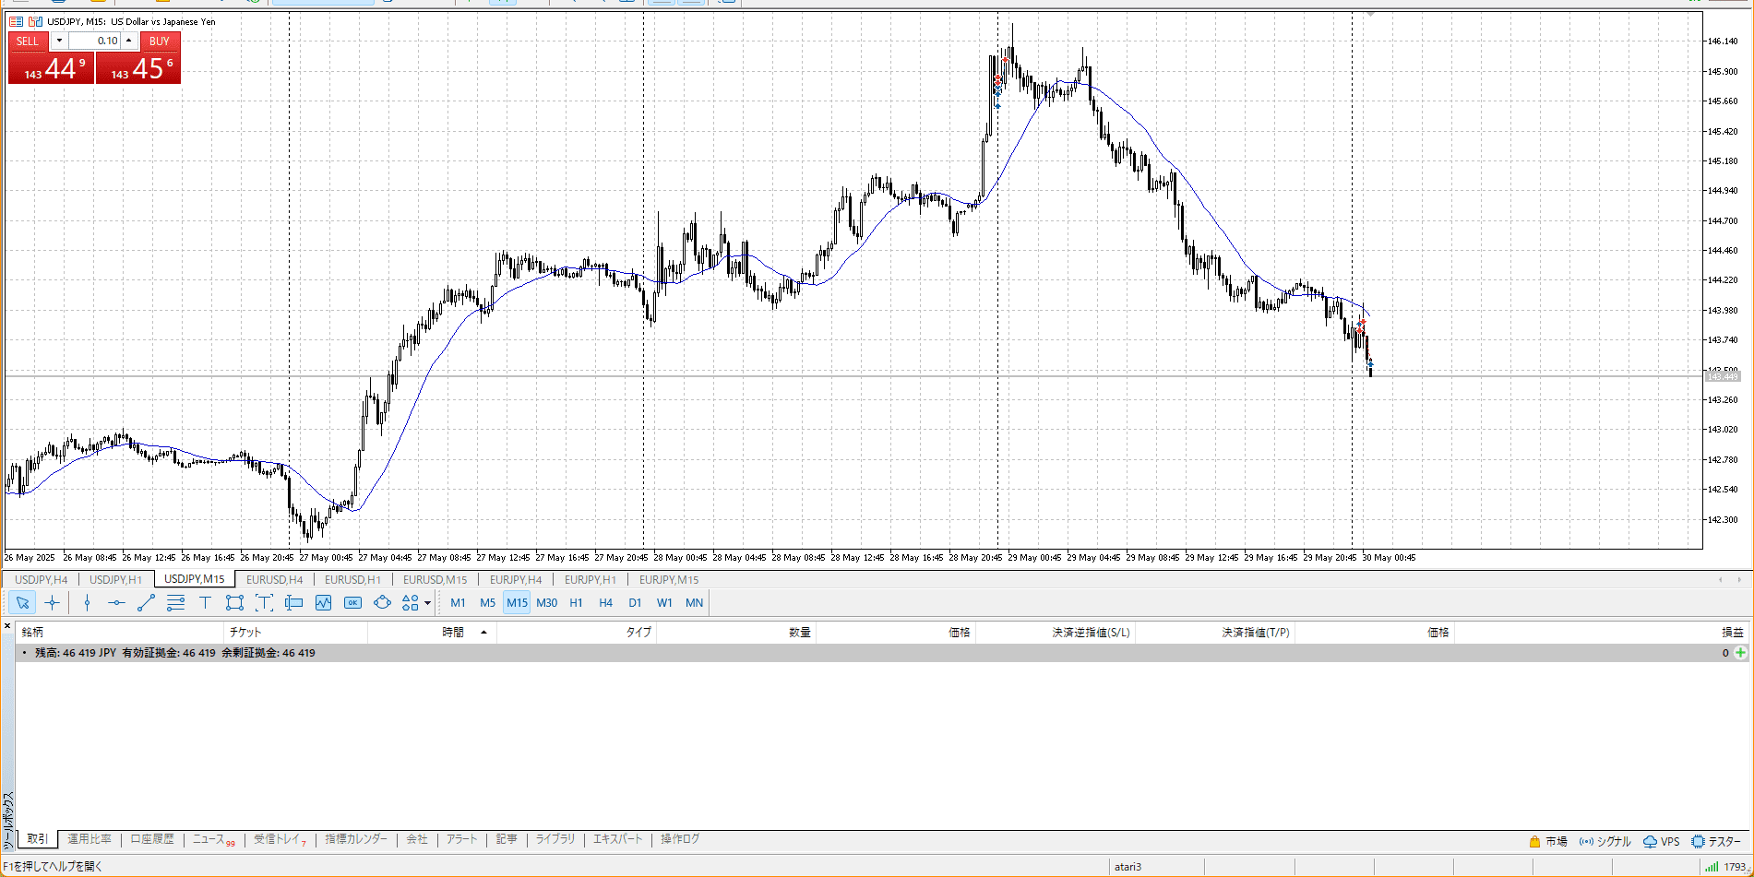Open the Market (市場) bag icon
The width and height of the screenshot is (1754, 877).
point(1535,841)
